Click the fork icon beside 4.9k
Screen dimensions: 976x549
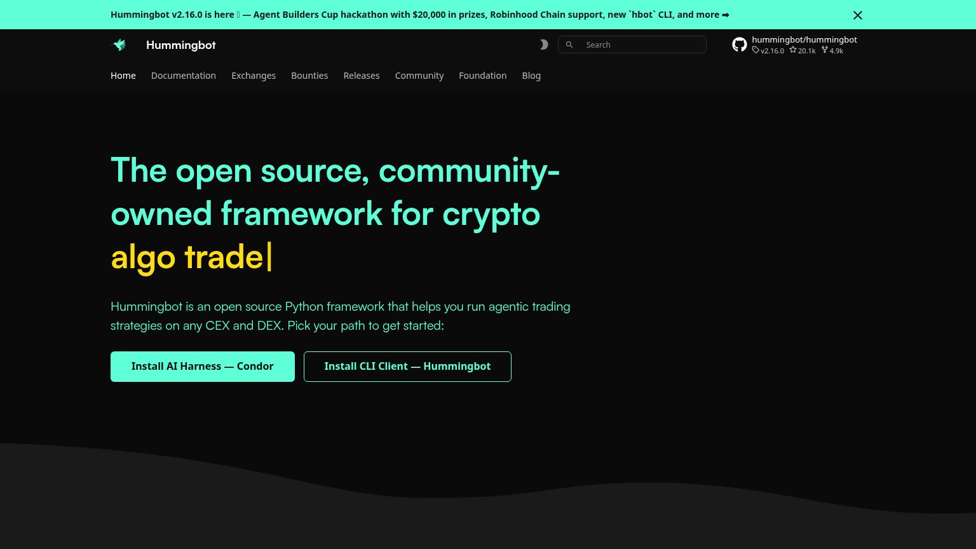(x=825, y=50)
